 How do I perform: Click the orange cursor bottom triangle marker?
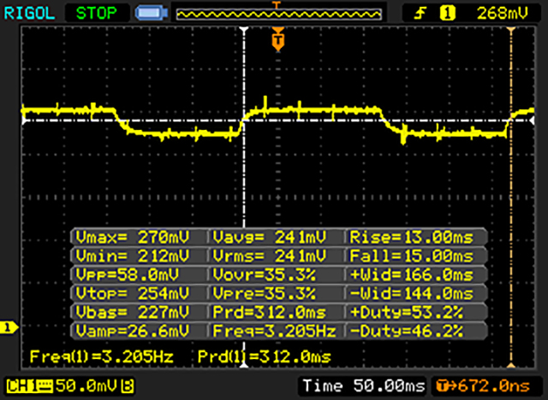pos(511,365)
